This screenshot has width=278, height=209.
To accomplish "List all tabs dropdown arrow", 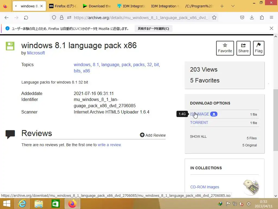I will click(233, 6).
